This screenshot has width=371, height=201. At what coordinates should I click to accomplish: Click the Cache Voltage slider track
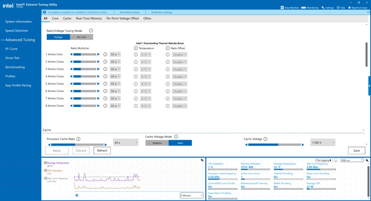point(275,145)
